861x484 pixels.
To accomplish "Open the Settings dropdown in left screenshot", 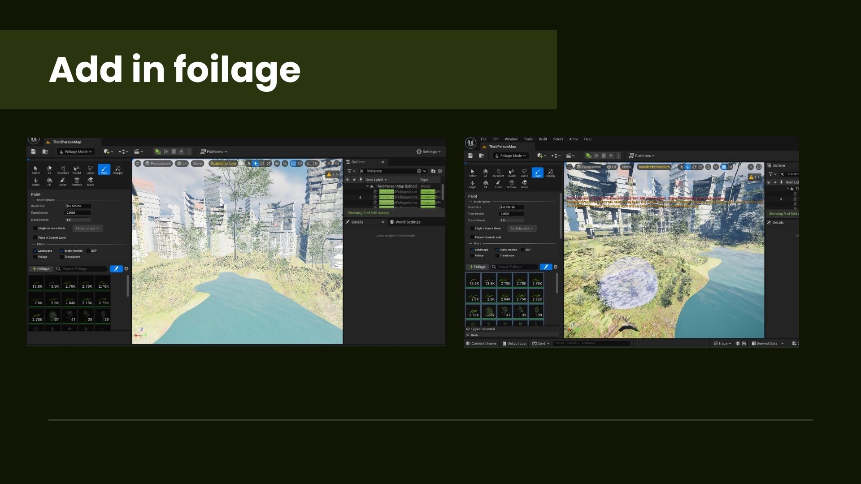I will pos(428,151).
